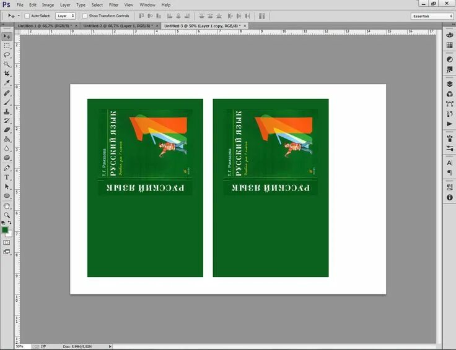Open the Layer auto-select dropdown

click(66, 16)
